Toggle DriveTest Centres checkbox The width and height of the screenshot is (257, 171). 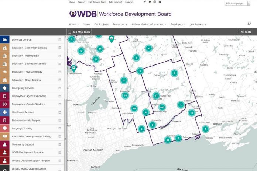click(60, 39)
